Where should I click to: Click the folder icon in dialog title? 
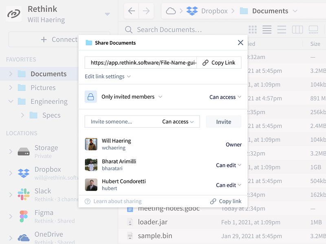89,43
